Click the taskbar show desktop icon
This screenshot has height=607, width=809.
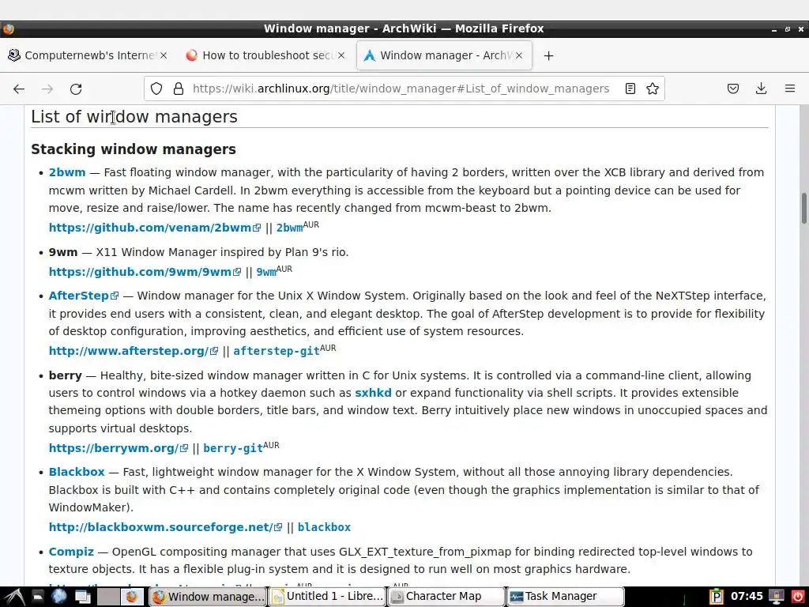[x=83, y=597]
